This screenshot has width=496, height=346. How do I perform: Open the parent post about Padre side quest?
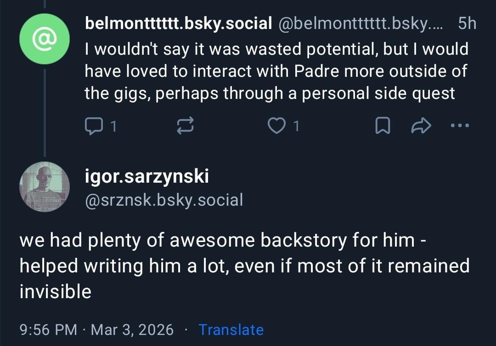276,71
